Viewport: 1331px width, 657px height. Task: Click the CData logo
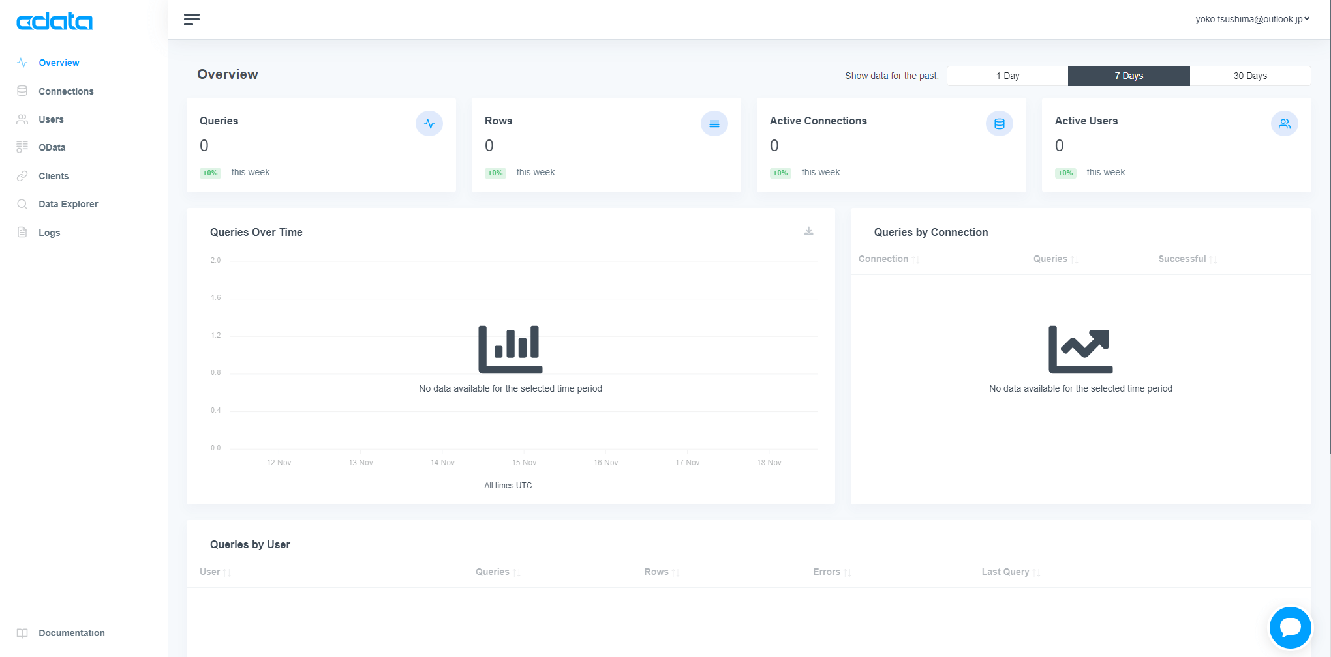pos(54,22)
